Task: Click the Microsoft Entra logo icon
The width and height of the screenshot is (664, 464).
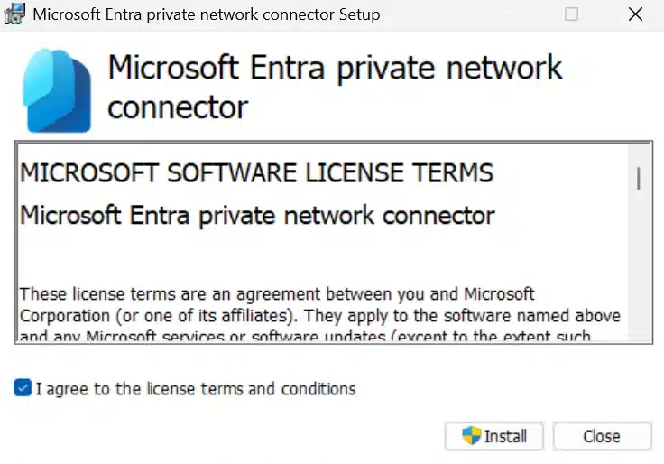Action: (x=59, y=90)
